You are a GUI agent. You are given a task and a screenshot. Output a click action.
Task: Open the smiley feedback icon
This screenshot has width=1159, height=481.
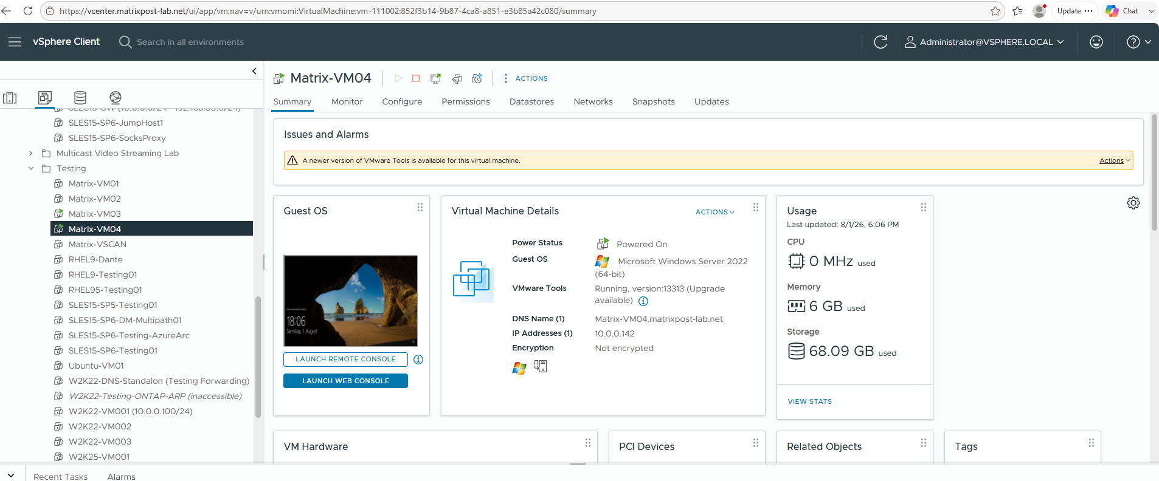(x=1096, y=42)
